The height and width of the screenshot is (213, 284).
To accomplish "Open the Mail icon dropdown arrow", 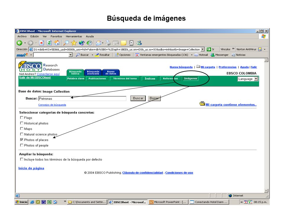I will coord(103,43).
